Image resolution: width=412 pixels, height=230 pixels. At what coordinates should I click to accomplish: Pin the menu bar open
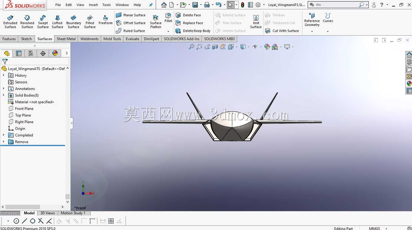[x=151, y=5]
